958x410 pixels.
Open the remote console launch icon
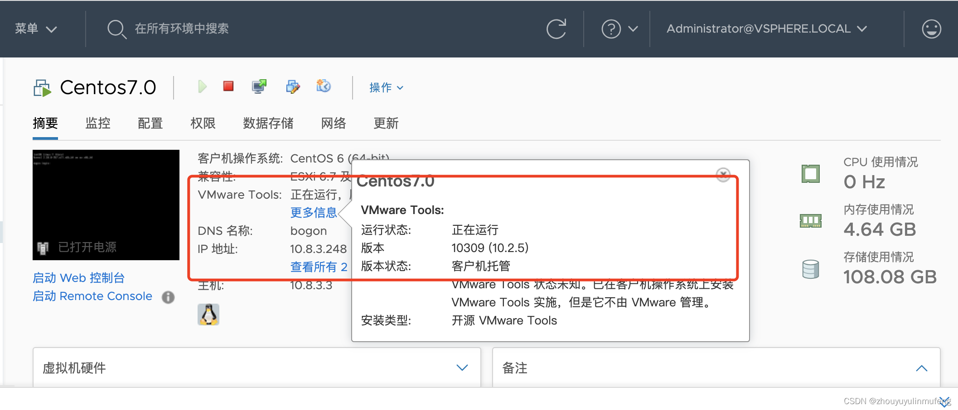point(259,85)
